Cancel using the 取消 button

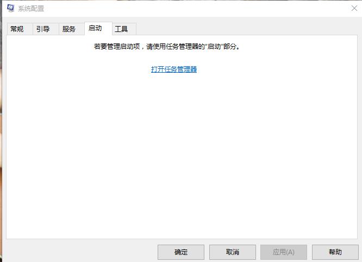(x=232, y=252)
